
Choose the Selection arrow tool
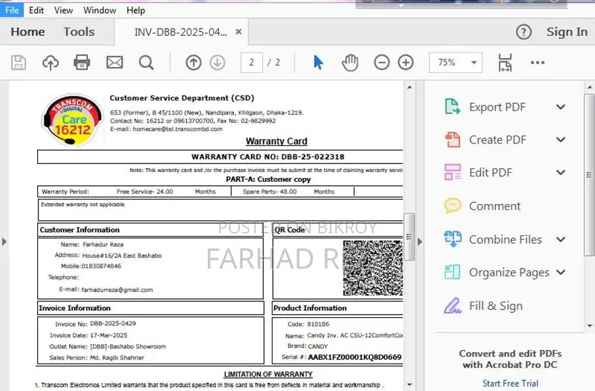318,63
